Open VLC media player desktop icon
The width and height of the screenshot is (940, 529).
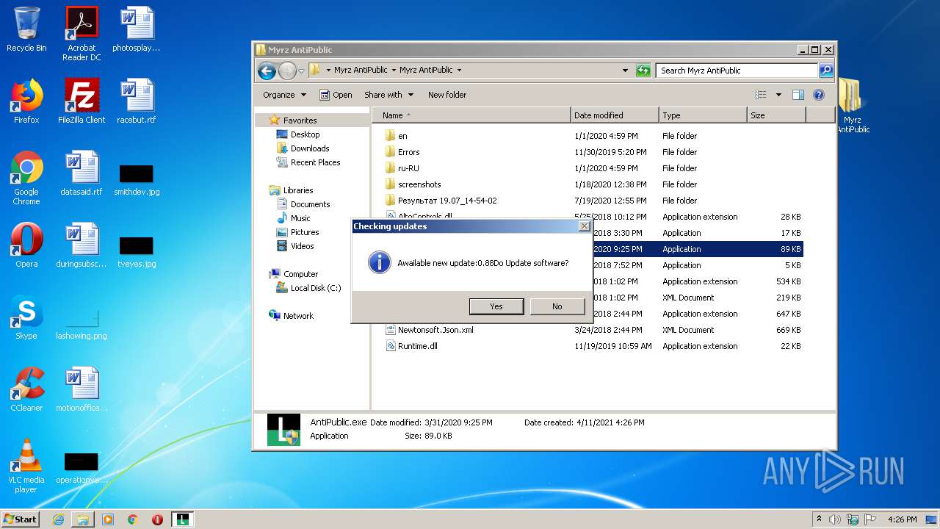point(26,466)
